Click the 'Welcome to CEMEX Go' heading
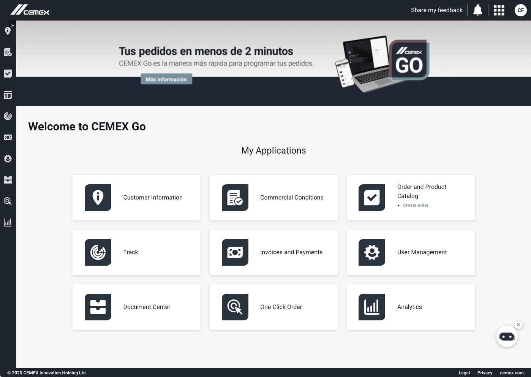This screenshot has height=377, width=531. (87, 127)
